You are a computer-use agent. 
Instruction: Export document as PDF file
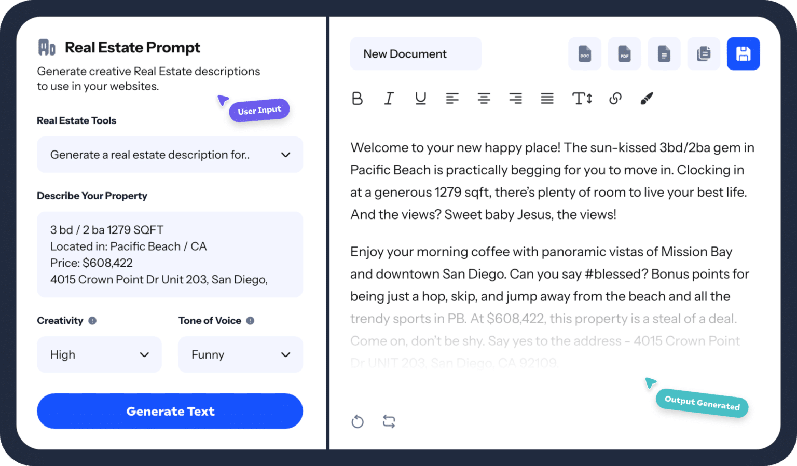[x=624, y=53]
